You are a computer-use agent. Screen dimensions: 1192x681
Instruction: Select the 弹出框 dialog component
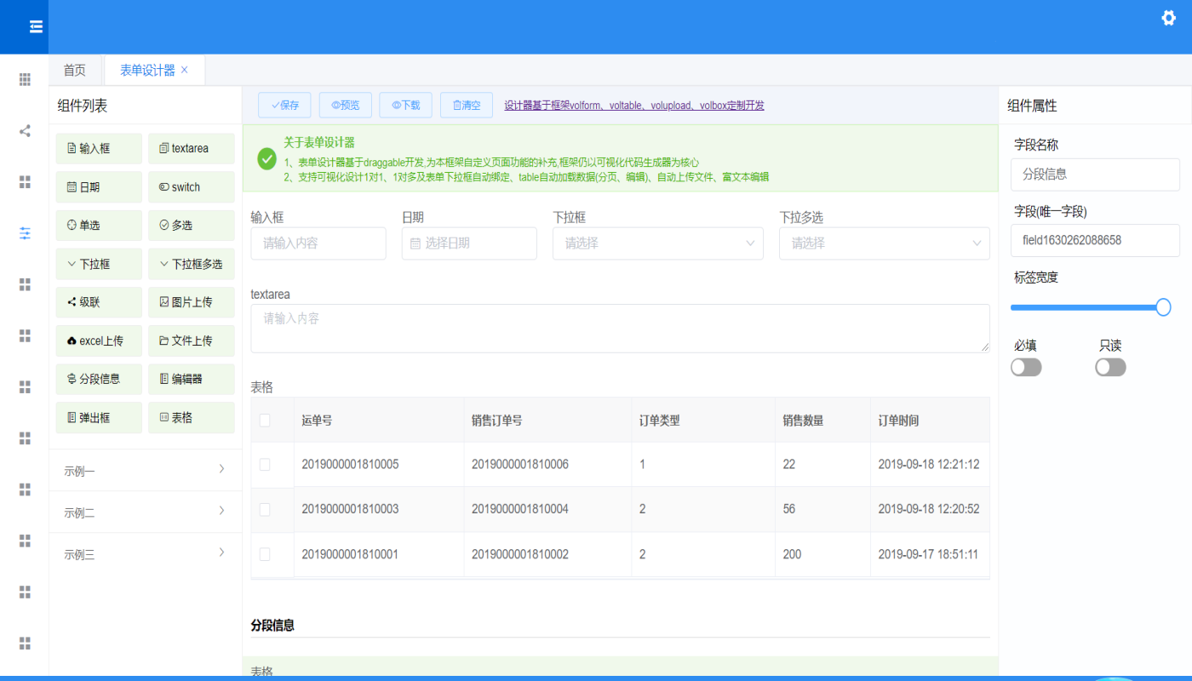(99, 418)
